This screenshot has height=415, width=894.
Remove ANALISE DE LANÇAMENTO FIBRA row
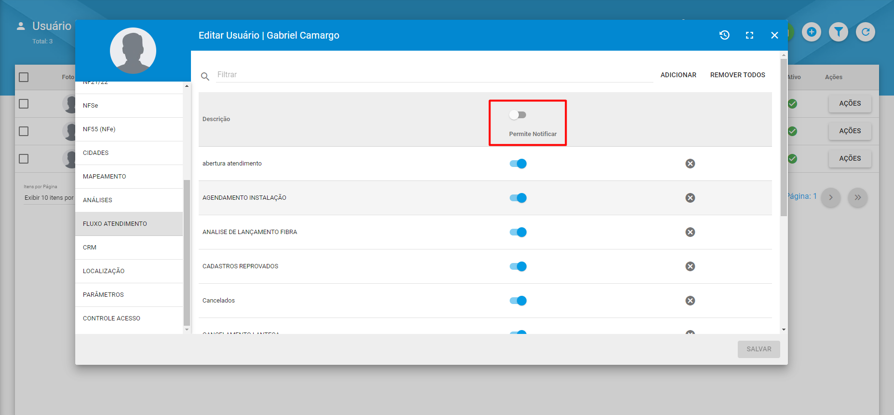(690, 232)
